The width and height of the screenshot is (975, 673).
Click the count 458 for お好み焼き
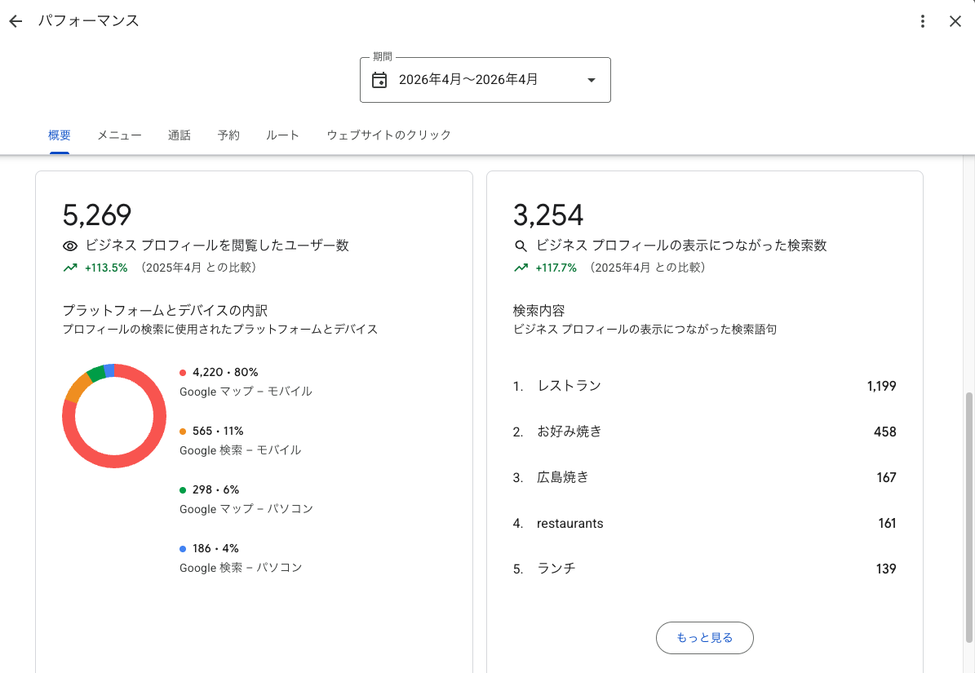click(x=884, y=432)
